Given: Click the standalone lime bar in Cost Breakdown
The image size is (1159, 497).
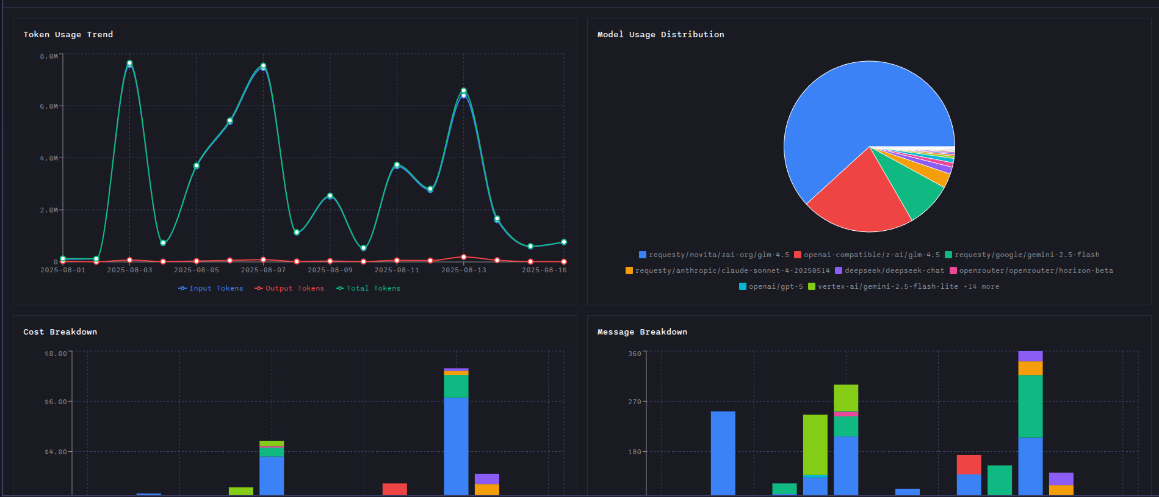Looking at the screenshot, I should click(x=241, y=491).
